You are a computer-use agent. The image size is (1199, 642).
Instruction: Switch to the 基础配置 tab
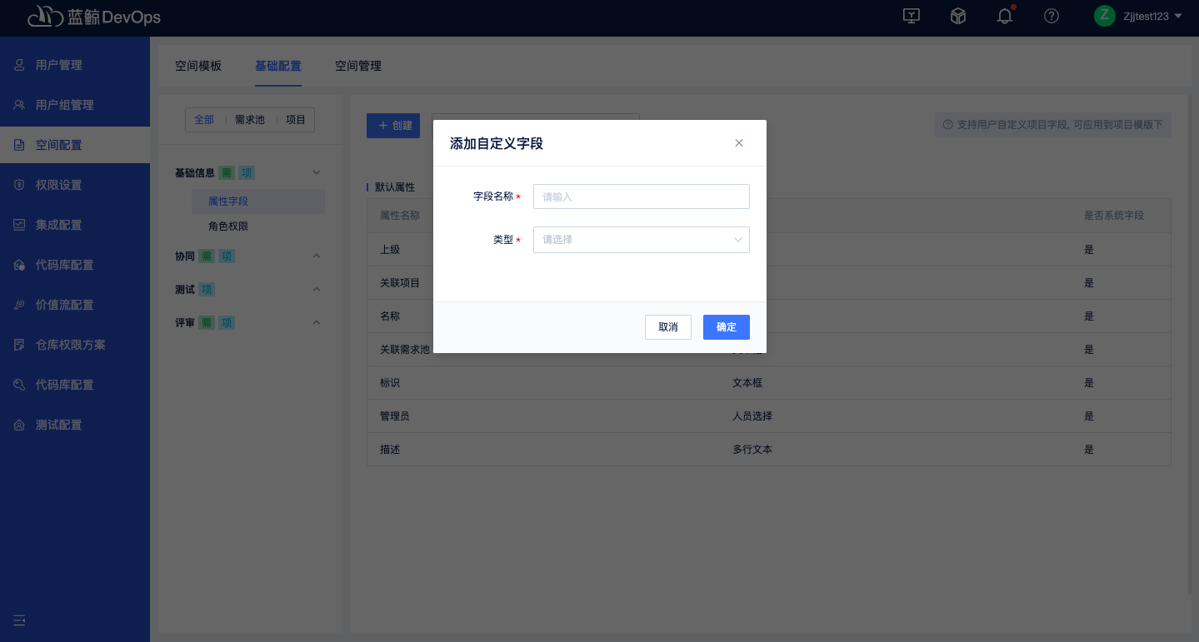point(278,66)
